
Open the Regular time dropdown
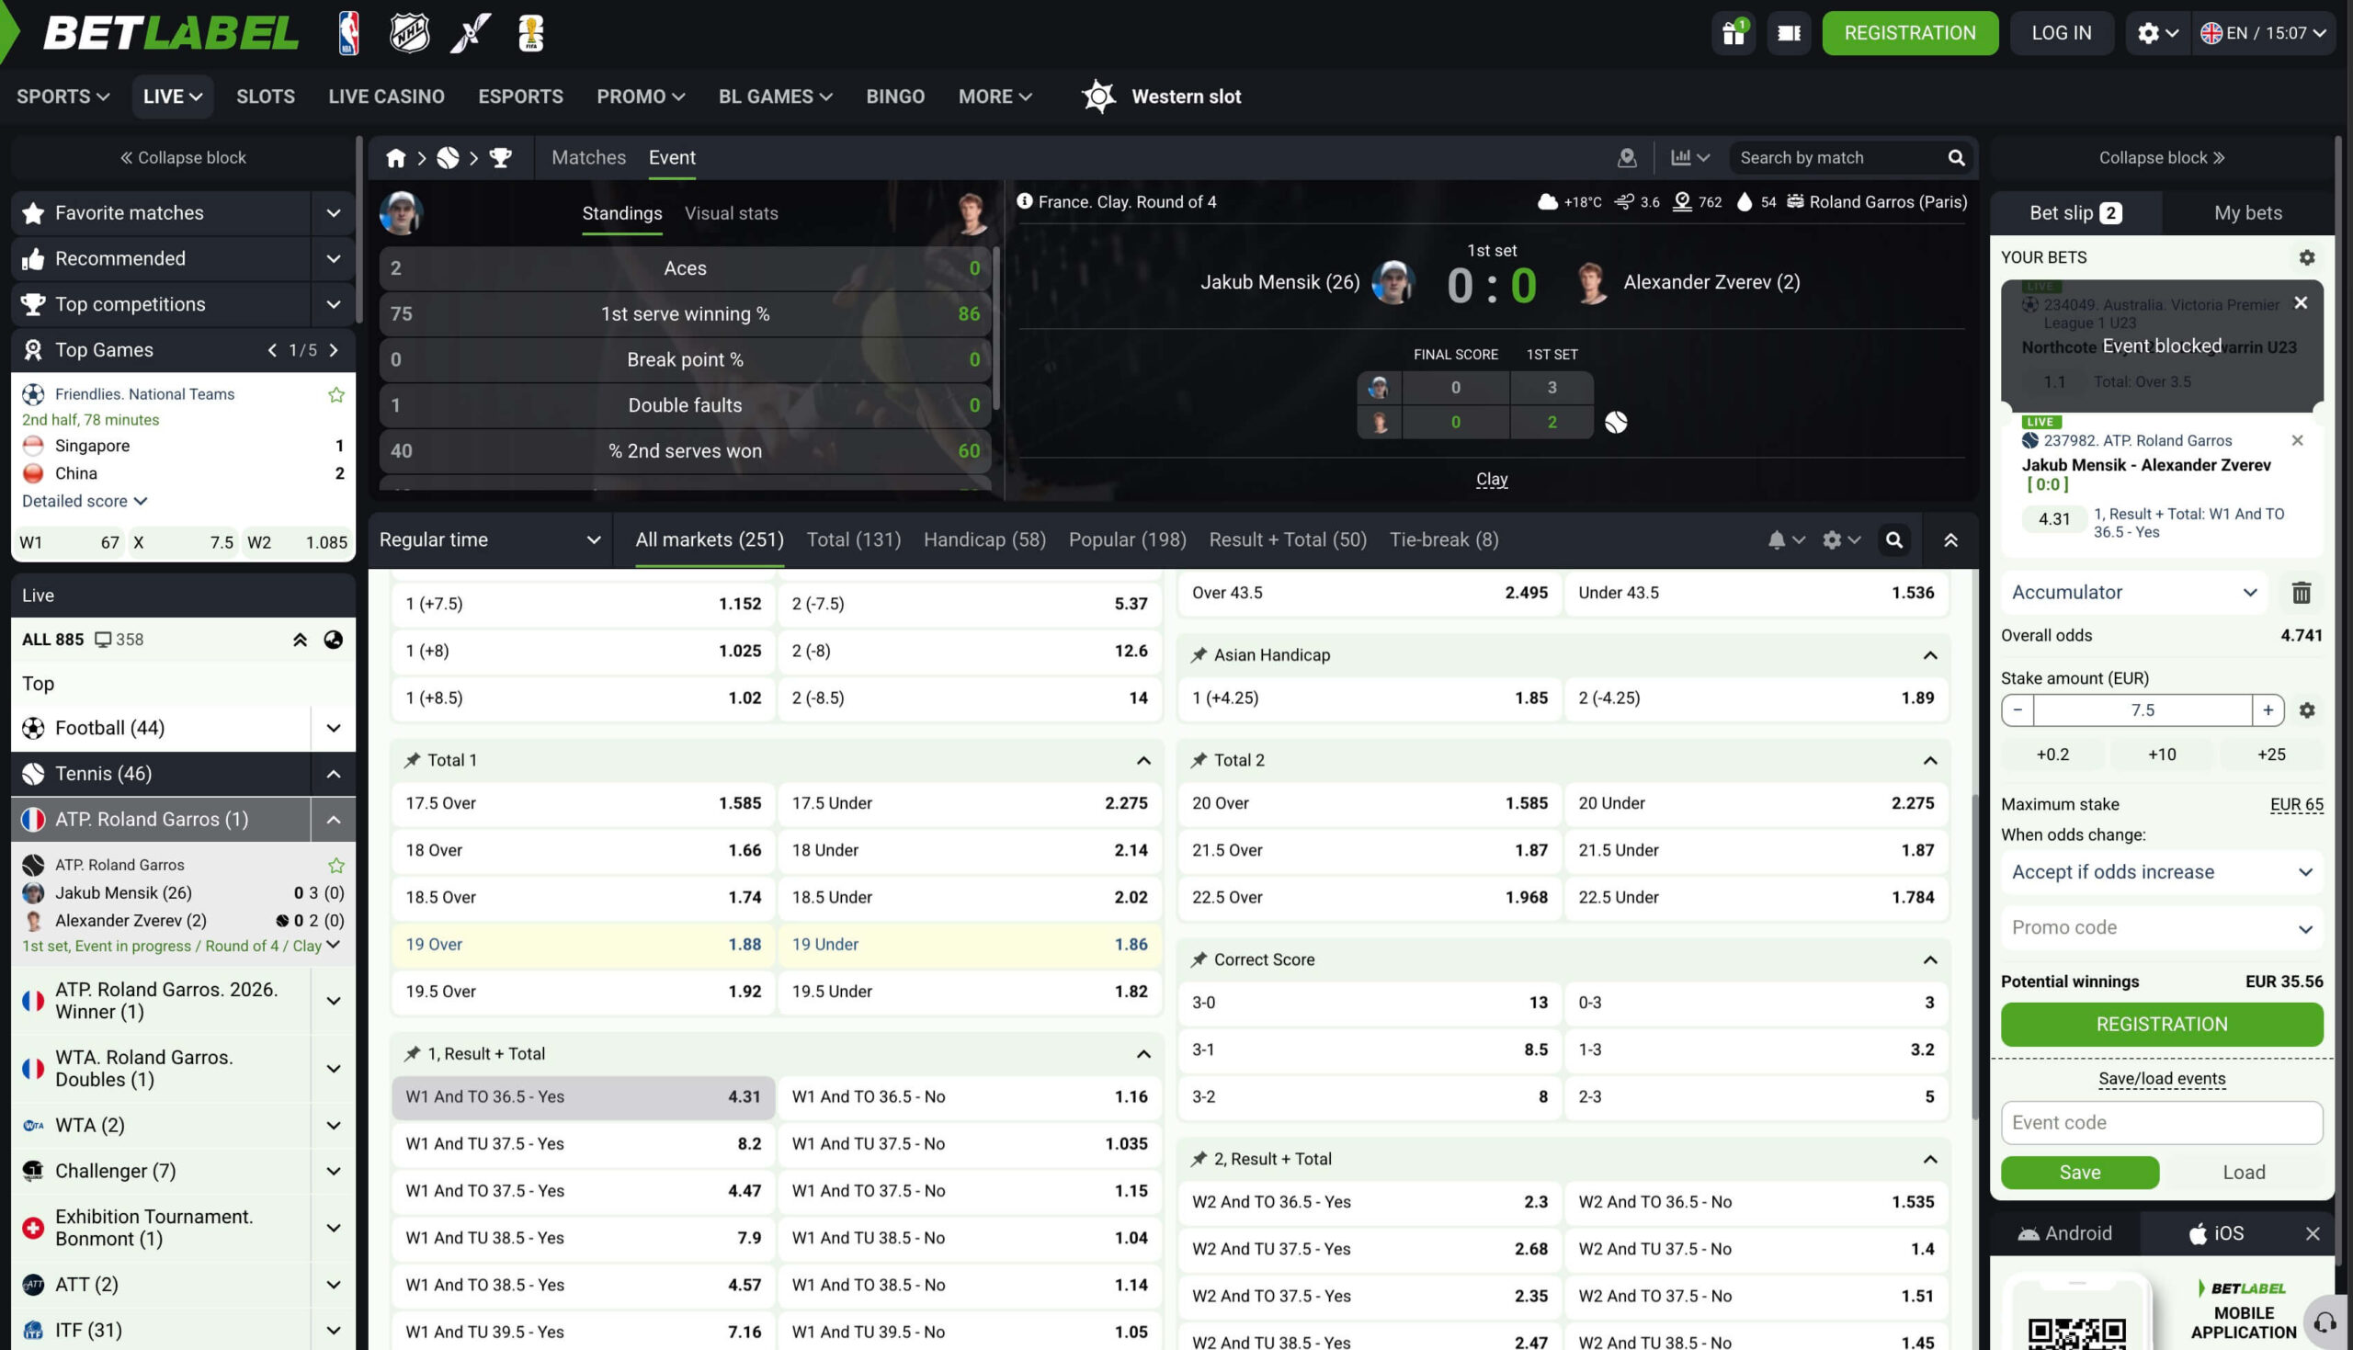pyautogui.click(x=491, y=539)
